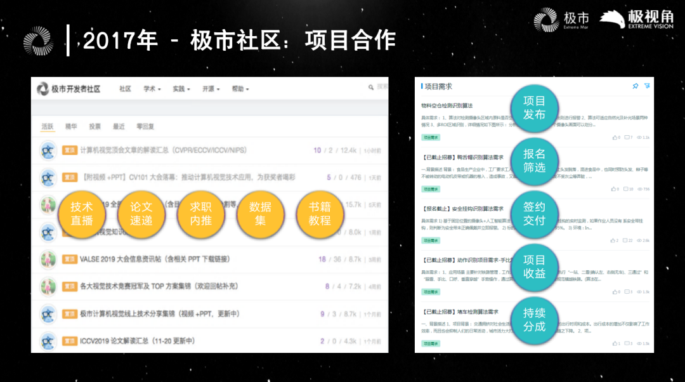Click the pin icon beside 项目需求 header
The image size is (685, 382).
point(635,86)
